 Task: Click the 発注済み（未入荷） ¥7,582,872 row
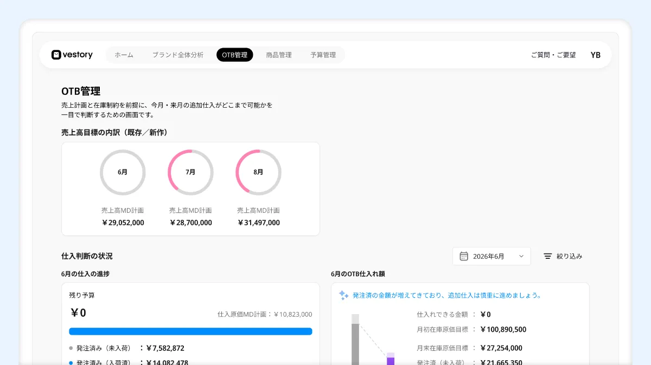click(x=127, y=348)
